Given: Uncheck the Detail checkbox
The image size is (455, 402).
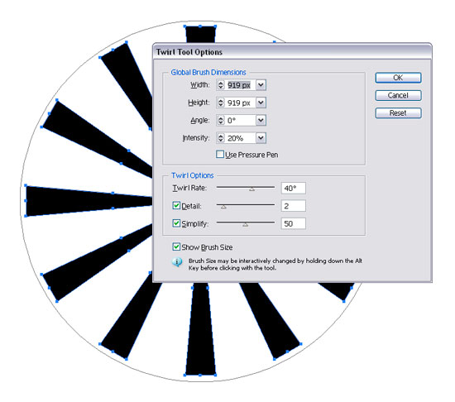Looking at the screenshot, I should click(176, 206).
